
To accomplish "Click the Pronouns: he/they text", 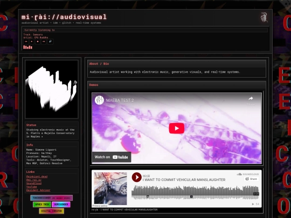I will [39, 153].
